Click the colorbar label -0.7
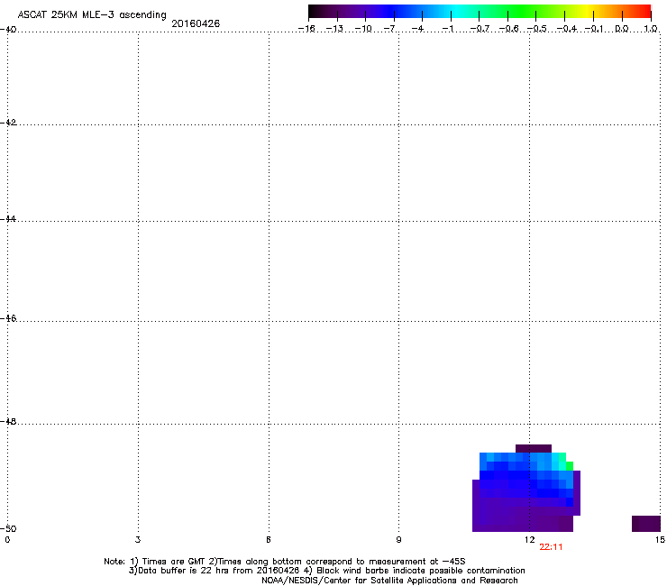This screenshot has width=667, height=586. click(480, 29)
